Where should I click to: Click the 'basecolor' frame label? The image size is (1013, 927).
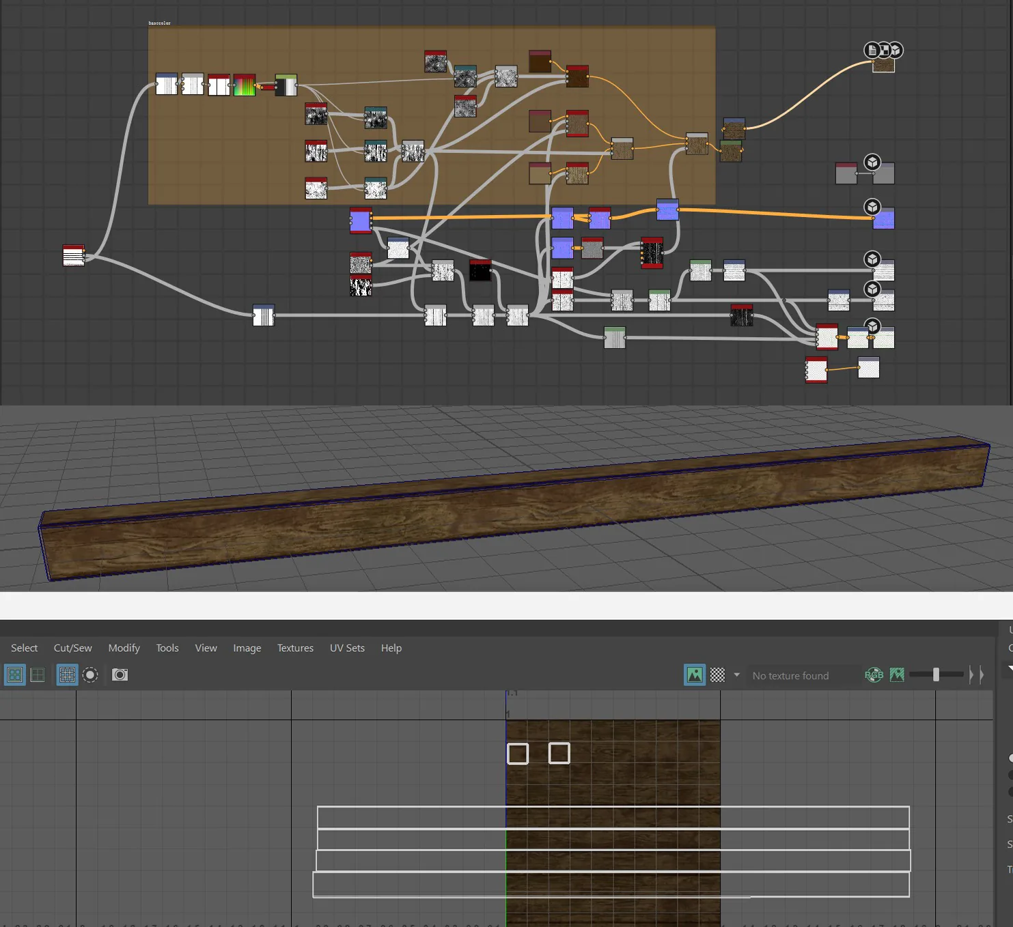[x=159, y=23]
